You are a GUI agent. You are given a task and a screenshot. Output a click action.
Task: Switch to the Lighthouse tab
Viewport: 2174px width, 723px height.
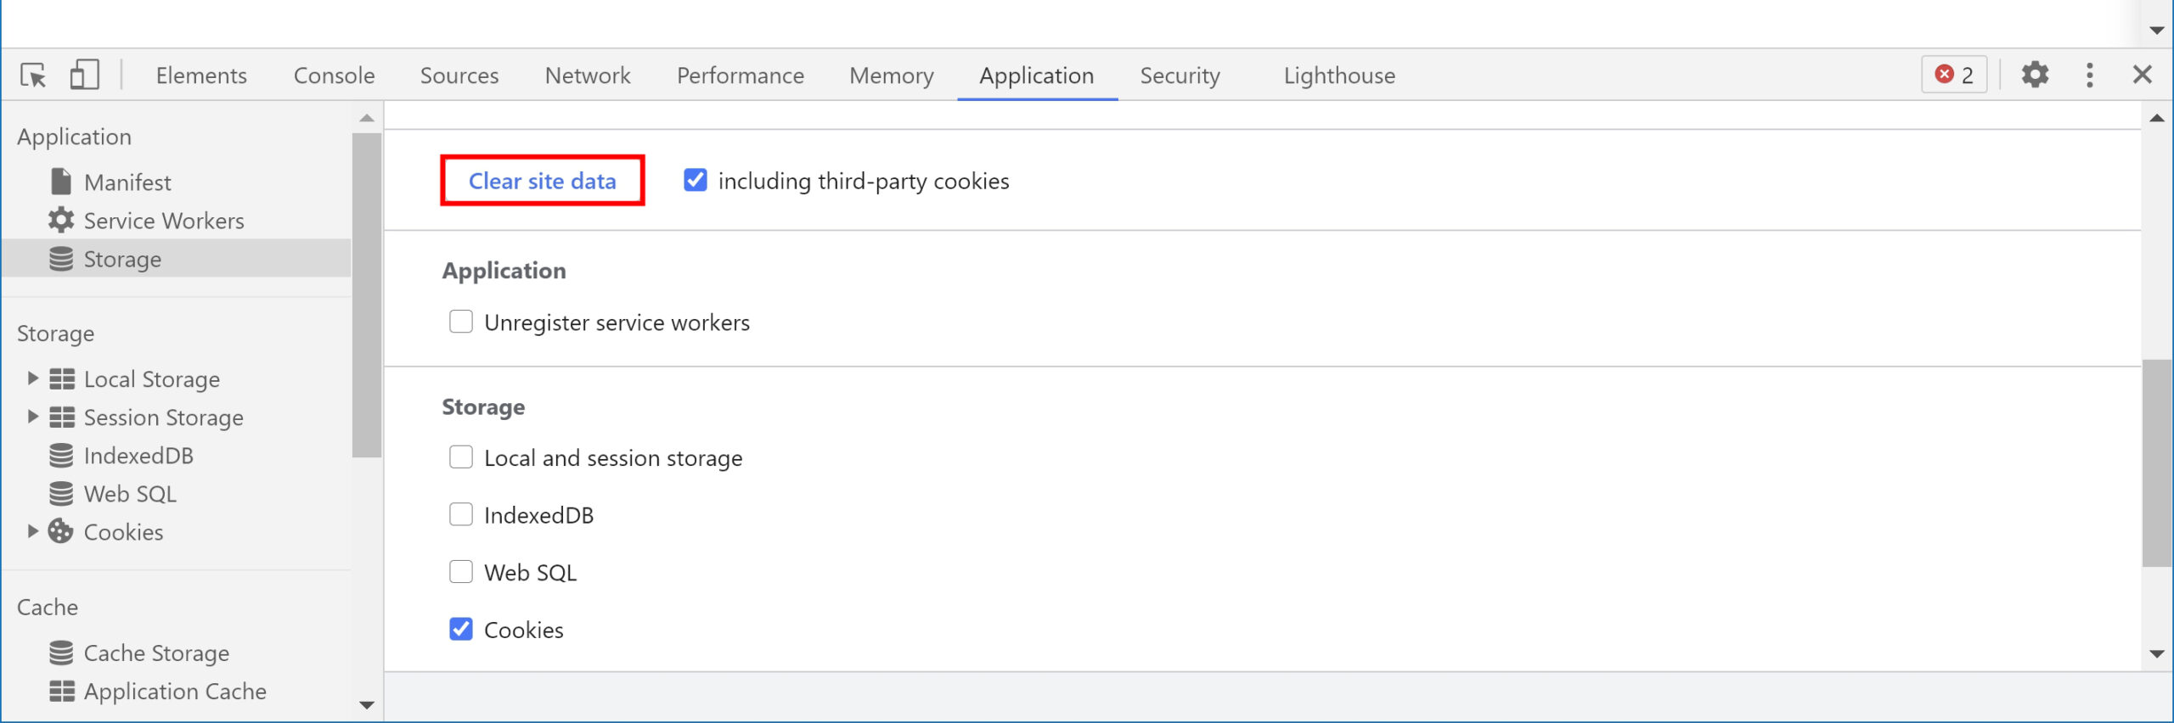pyautogui.click(x=1339, y=76)
